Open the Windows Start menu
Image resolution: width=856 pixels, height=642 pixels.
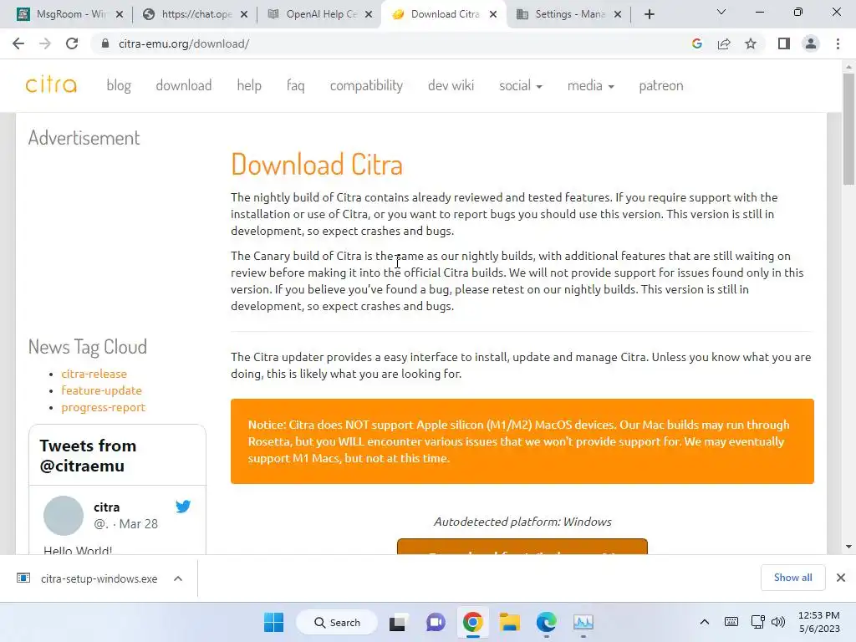273,622
